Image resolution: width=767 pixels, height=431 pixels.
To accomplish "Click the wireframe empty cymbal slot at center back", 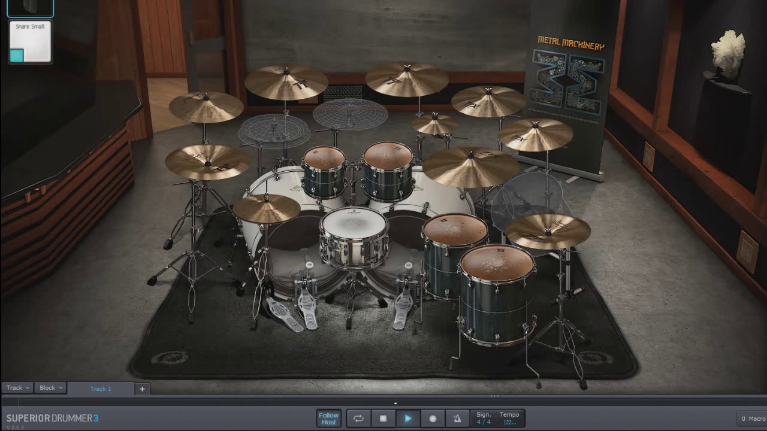I will (351, 114).
